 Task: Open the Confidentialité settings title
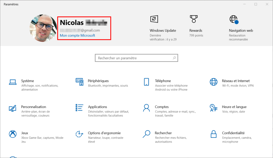point(233,133)
